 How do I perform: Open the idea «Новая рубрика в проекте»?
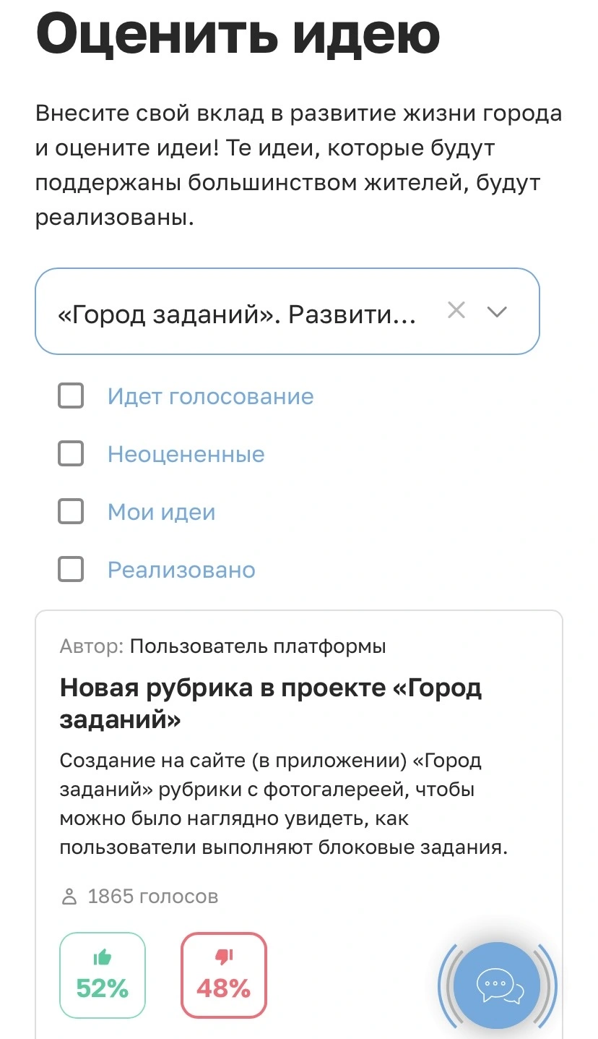(271, 704)
